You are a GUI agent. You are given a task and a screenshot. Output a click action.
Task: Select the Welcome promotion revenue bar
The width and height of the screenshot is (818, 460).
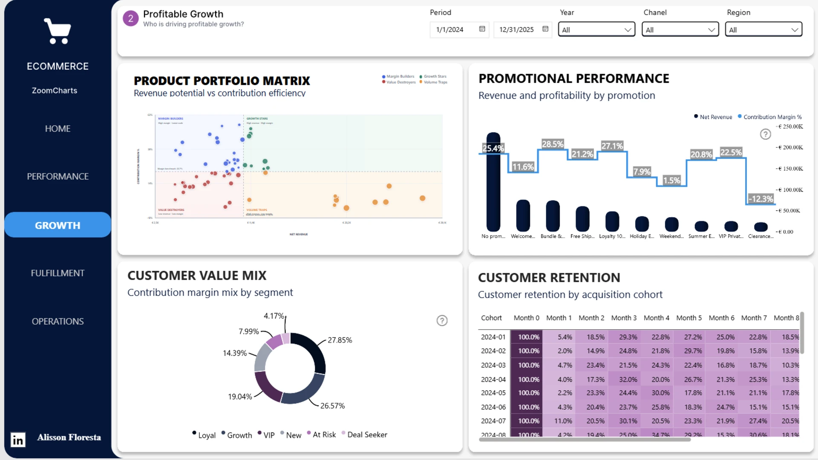pyautogui.click(x=523, y=216)
